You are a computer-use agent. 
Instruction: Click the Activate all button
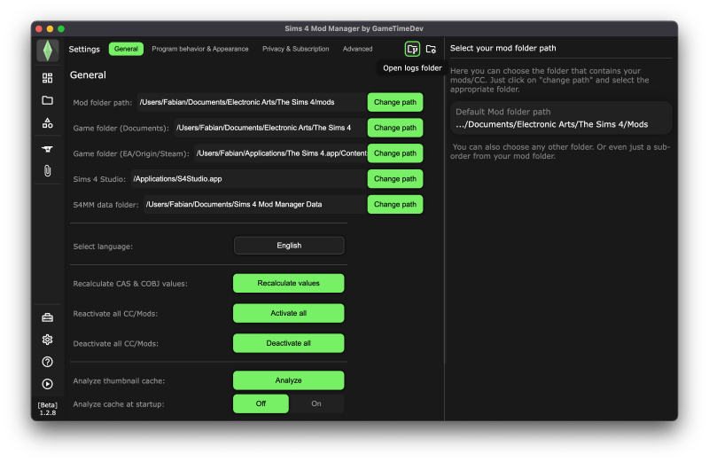(289, 313)
